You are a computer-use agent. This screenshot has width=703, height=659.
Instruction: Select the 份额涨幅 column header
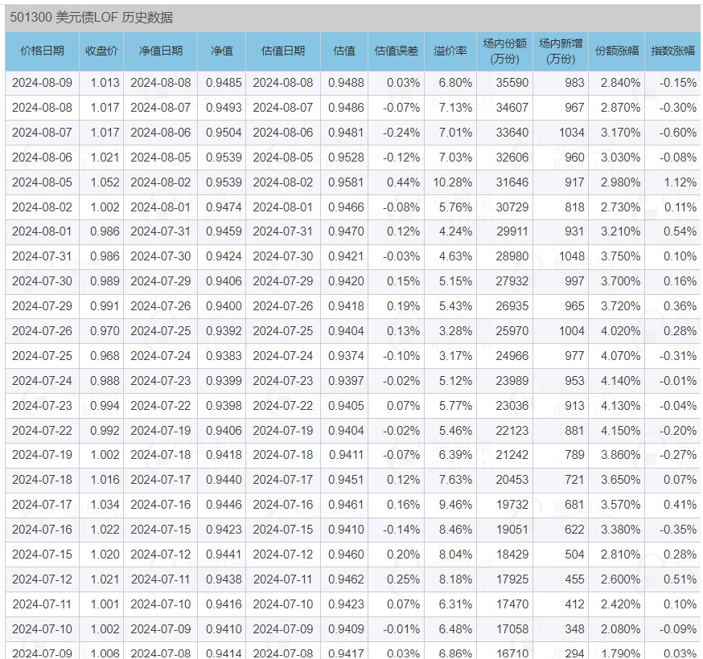617,51
